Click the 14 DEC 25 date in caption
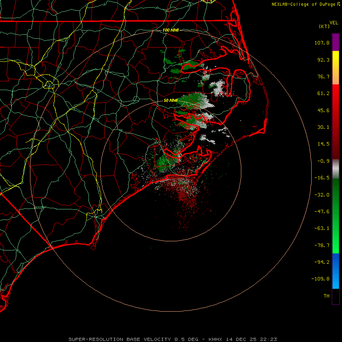Image resolution: width=342 pixels, height=342 pixels. click(x=241, y=339)
